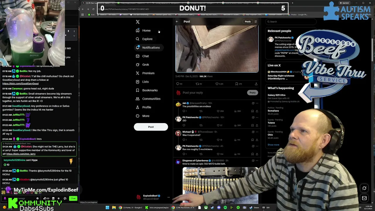
Task: View analytics 26K on Jah's reply
Action: (238, 111)
